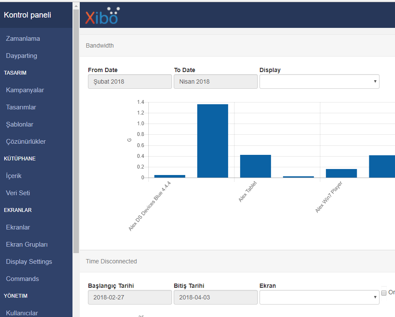This screenshot has height=317, width=395.
Task: Open Ekranlar under EKRANLAR
Action: pyautogui.click(x=18, y=227)
